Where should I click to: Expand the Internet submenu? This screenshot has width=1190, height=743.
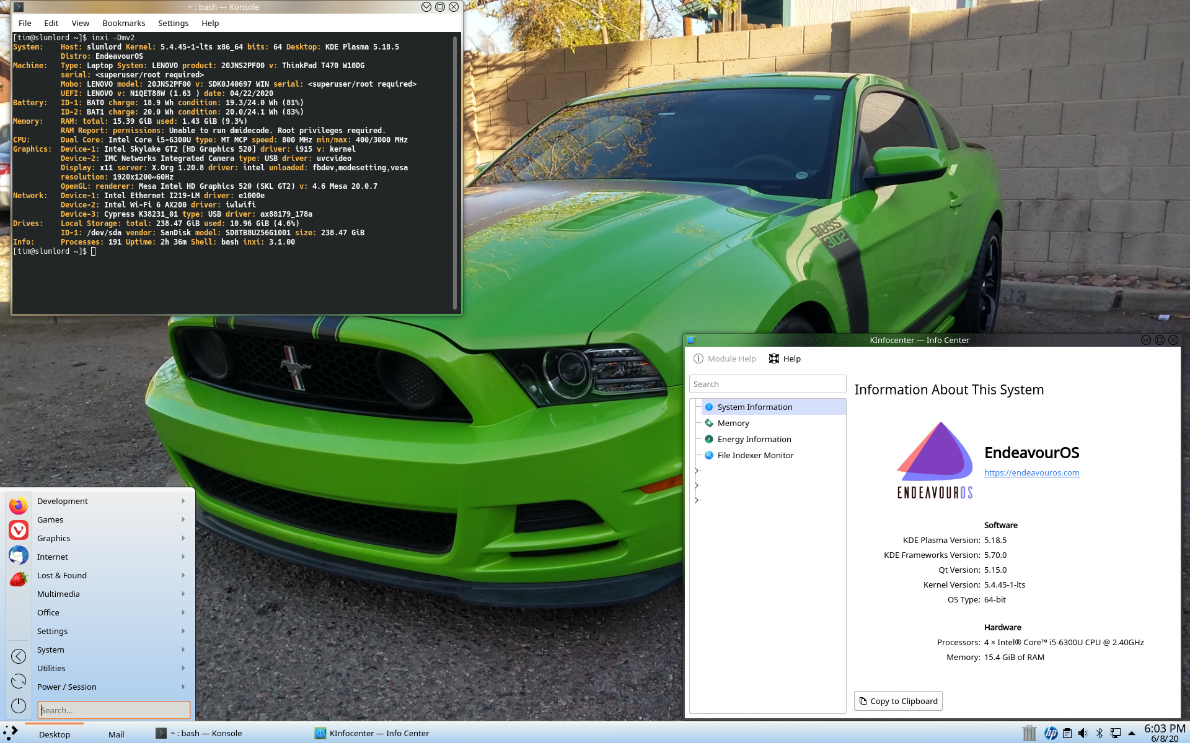(x=112, y=557)
